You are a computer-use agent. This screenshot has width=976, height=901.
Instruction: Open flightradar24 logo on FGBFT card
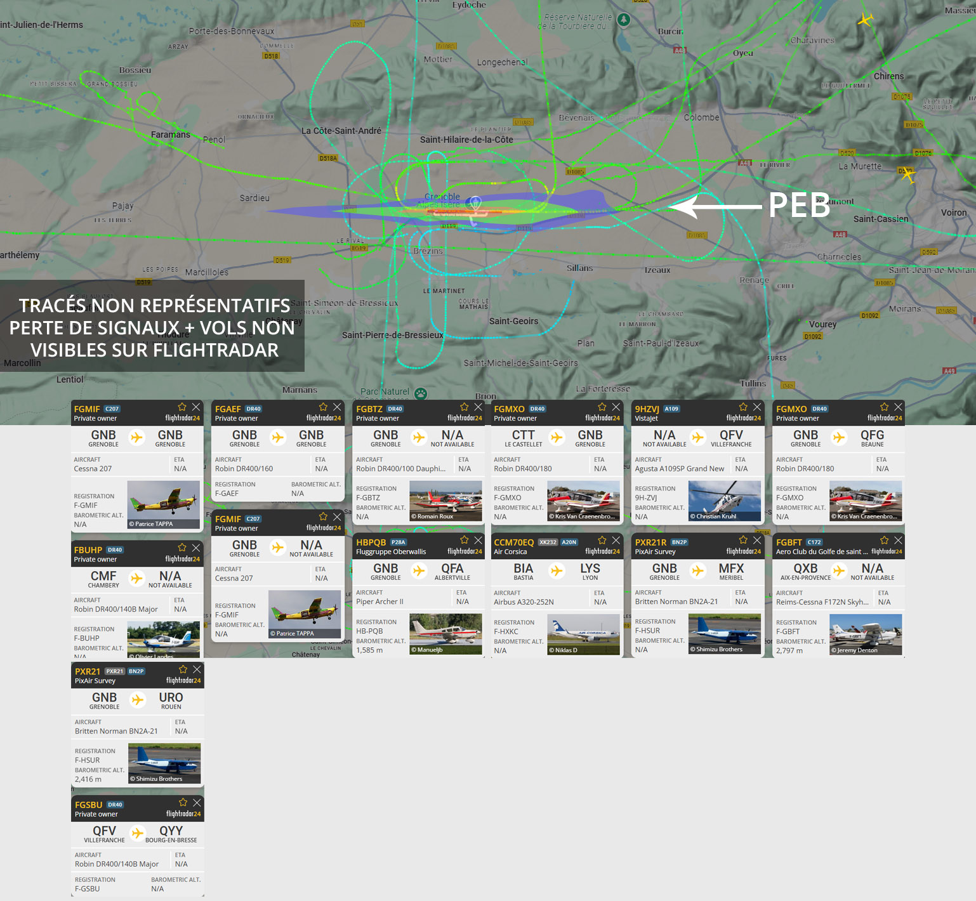(x=886, y=551)
